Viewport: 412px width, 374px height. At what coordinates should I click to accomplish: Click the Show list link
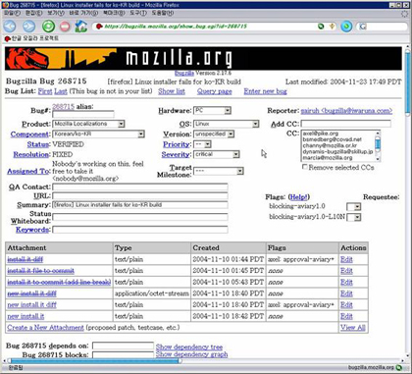[x=172, y=91]
